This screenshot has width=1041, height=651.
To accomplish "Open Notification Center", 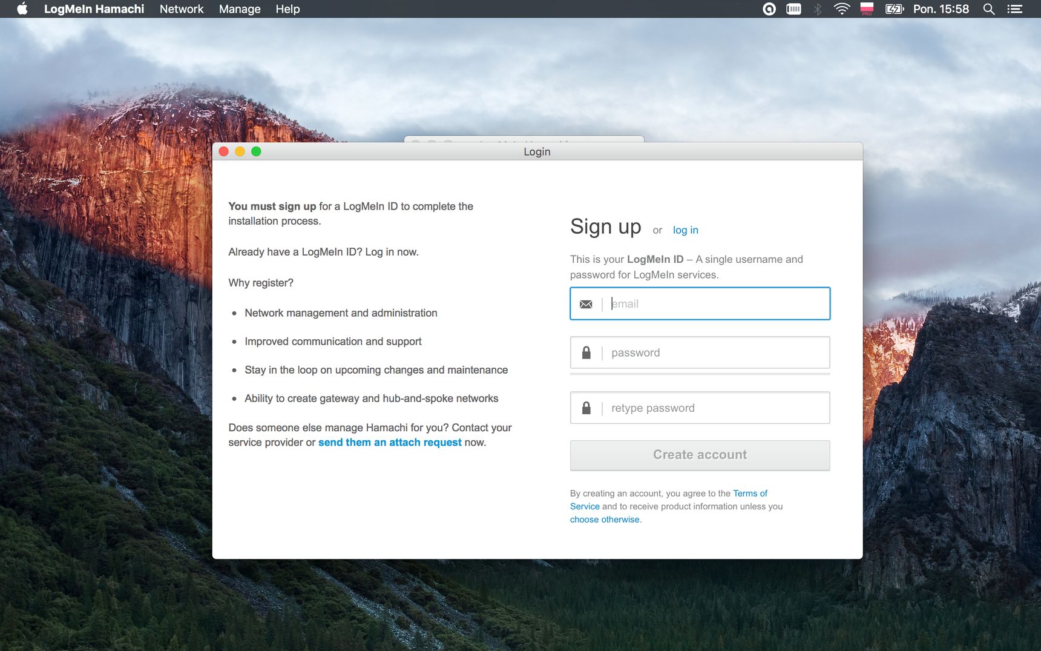I will pyautogui.click(x=1014, y=9).
